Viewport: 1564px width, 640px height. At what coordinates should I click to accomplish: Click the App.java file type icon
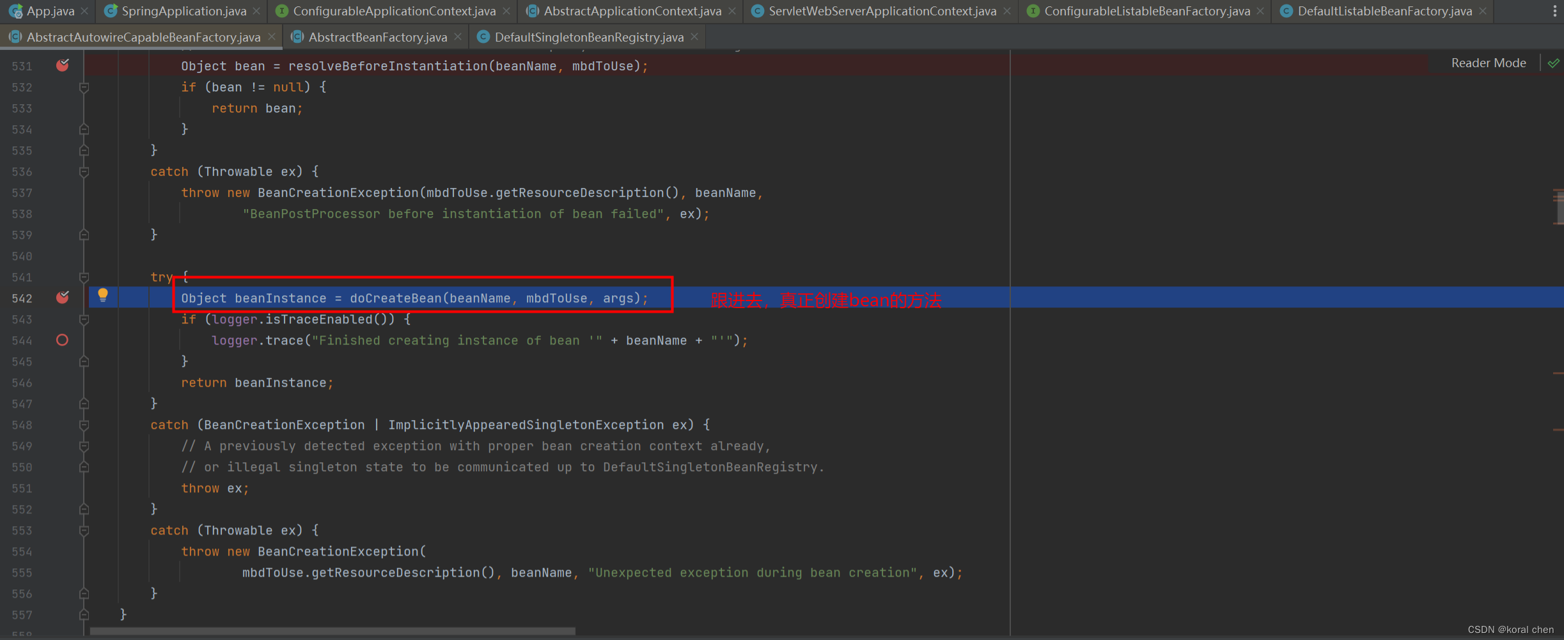(x=16, y=11)
